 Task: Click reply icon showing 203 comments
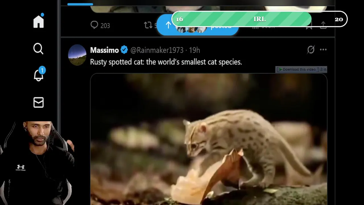coord(94,25)
